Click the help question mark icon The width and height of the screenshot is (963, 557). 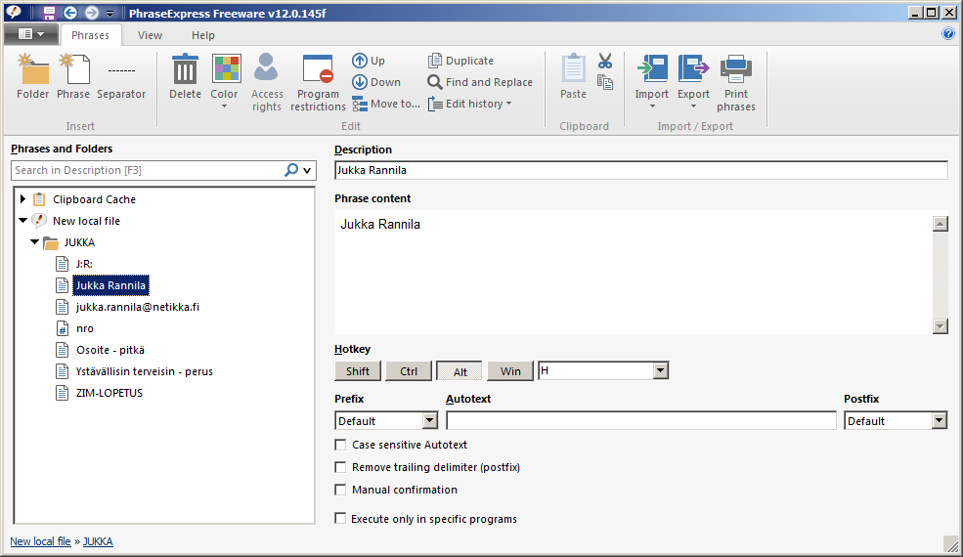point(947,34)
